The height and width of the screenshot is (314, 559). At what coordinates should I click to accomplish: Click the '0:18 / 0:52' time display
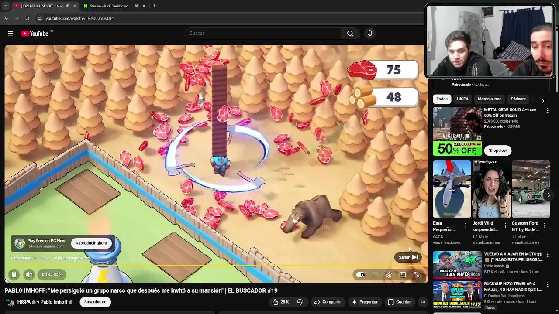pyautogui.click(x=52, y=275)
